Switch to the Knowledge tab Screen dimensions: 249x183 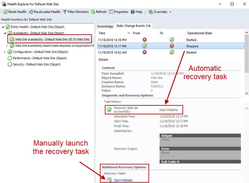click(x=105, y=26)
